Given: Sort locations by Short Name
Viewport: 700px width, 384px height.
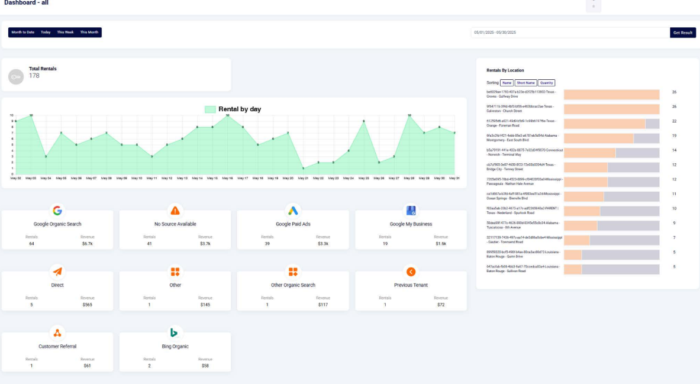Looking at the screenshot, I should tap(525, 83).
